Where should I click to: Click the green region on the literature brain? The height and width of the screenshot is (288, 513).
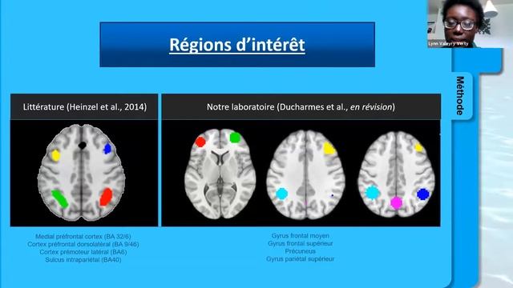[x=60, y=199]
